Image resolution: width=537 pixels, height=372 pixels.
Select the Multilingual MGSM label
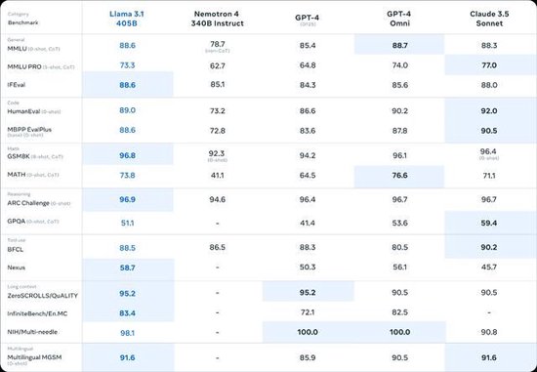[34, 359]
